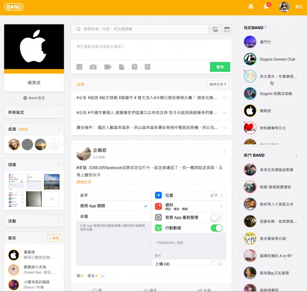This screenshot has height=292, width=307.
Task: Open Band 設定 gear settings
Action: click(34, 98)
